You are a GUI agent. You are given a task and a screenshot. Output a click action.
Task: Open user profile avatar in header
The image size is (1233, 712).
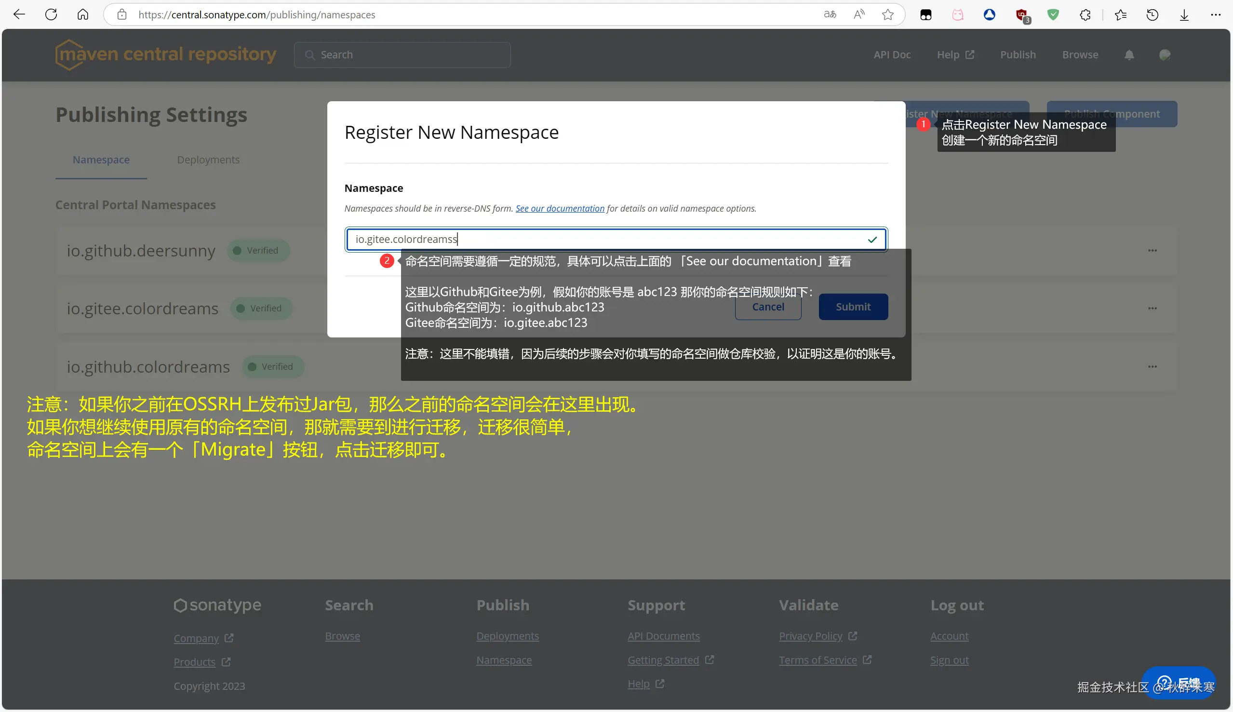point(1165,55)
